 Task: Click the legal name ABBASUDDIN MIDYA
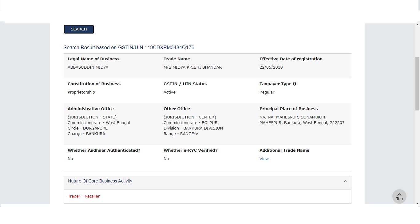click(x=88, y=67)
